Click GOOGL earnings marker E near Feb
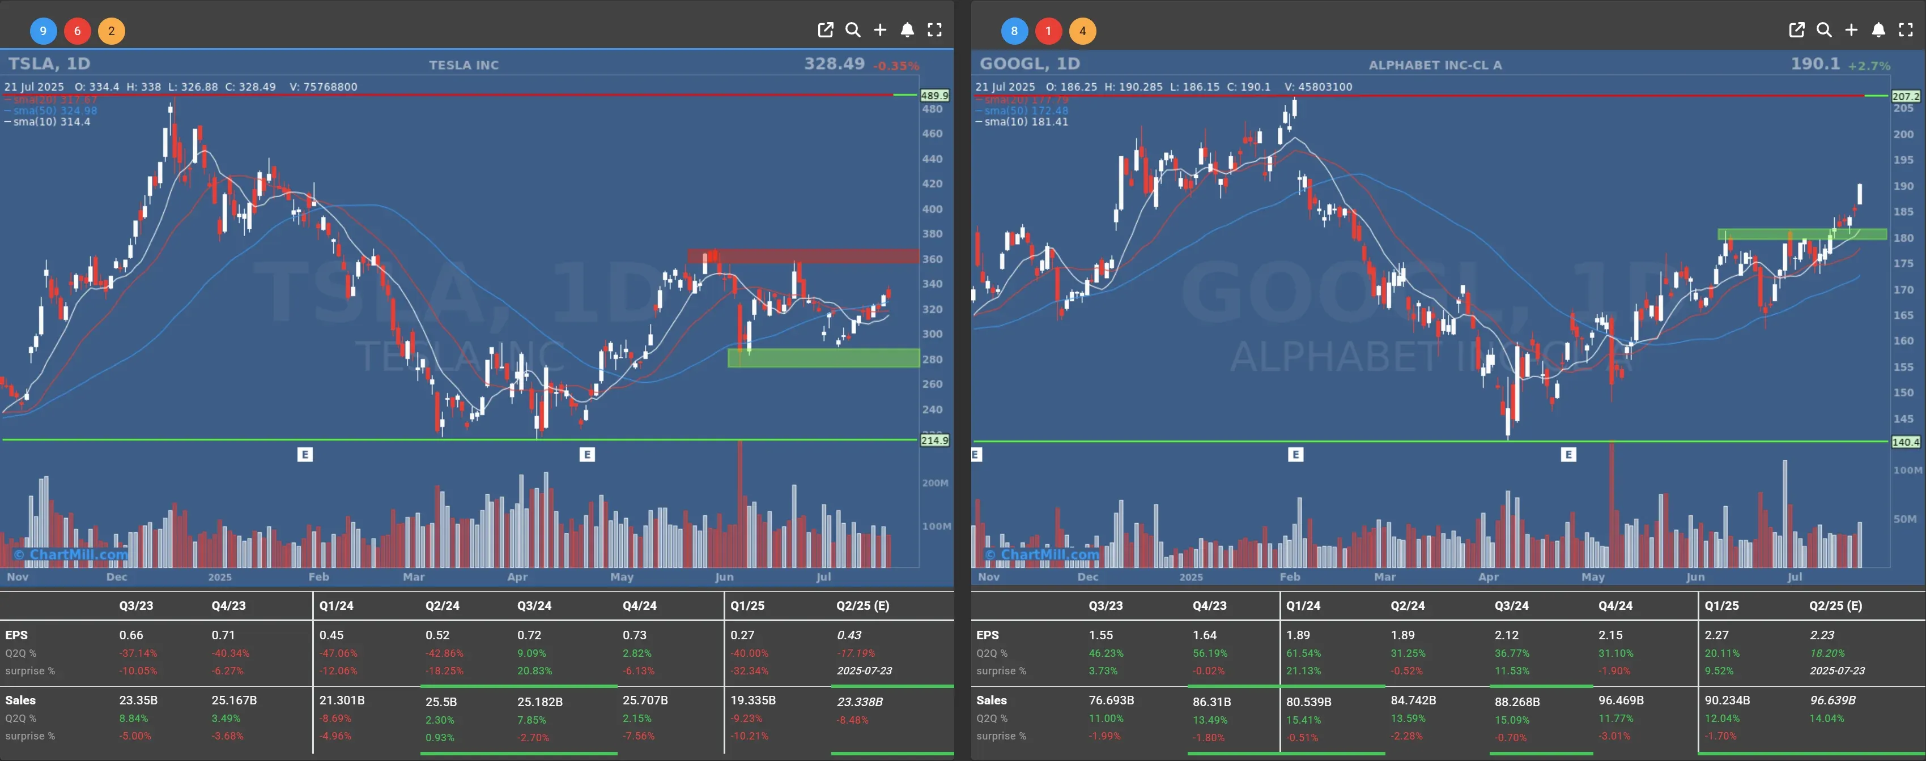The image size is (1926, 761). point(1296,454)
